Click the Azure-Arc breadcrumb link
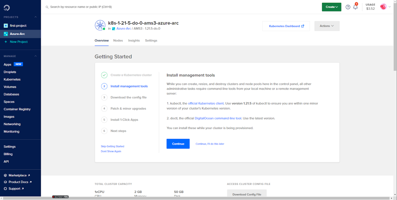397x200 pixels. 124,29
